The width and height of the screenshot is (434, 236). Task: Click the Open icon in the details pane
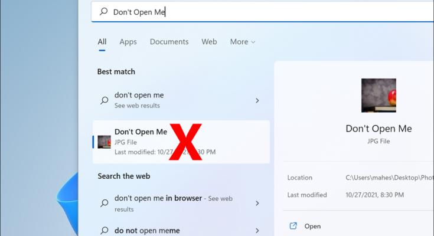(x=293, y=226)
